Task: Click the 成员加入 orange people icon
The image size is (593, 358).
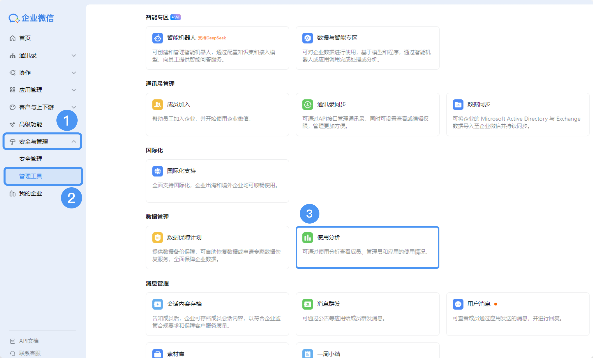Action: (x=157, y=104)
